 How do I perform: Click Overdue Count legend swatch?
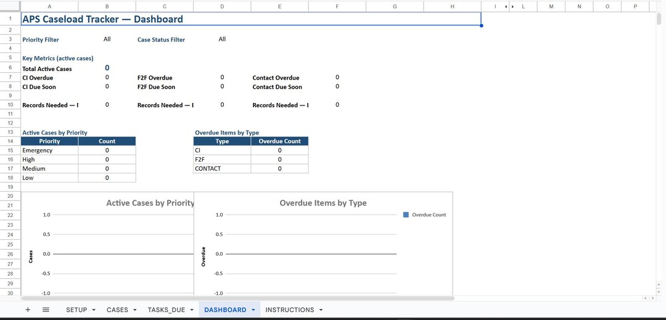[x=406, y=215]
